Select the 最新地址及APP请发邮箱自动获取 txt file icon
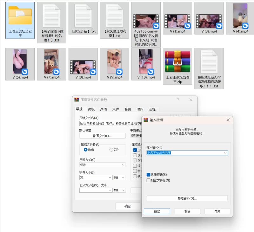 [x=209, y=62]
